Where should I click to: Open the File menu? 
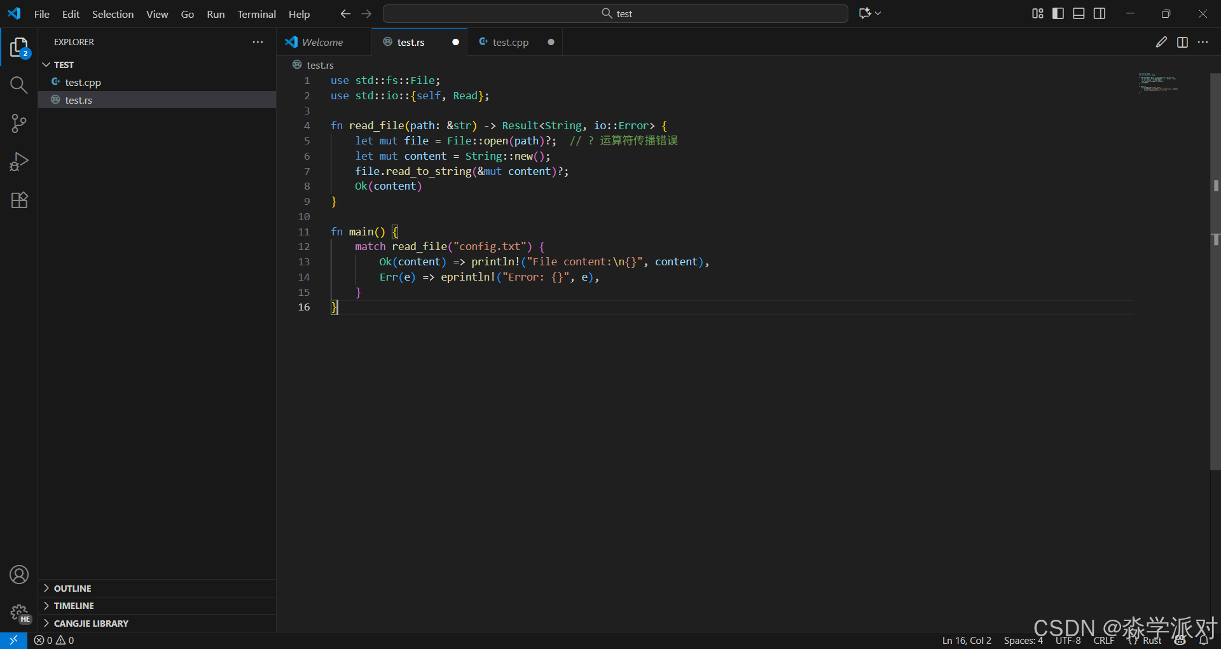[x=42, y=14]
